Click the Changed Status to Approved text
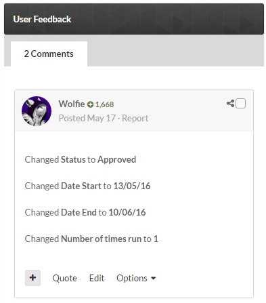266x303 pixels. pyautogui.click(x=81, y=159)
